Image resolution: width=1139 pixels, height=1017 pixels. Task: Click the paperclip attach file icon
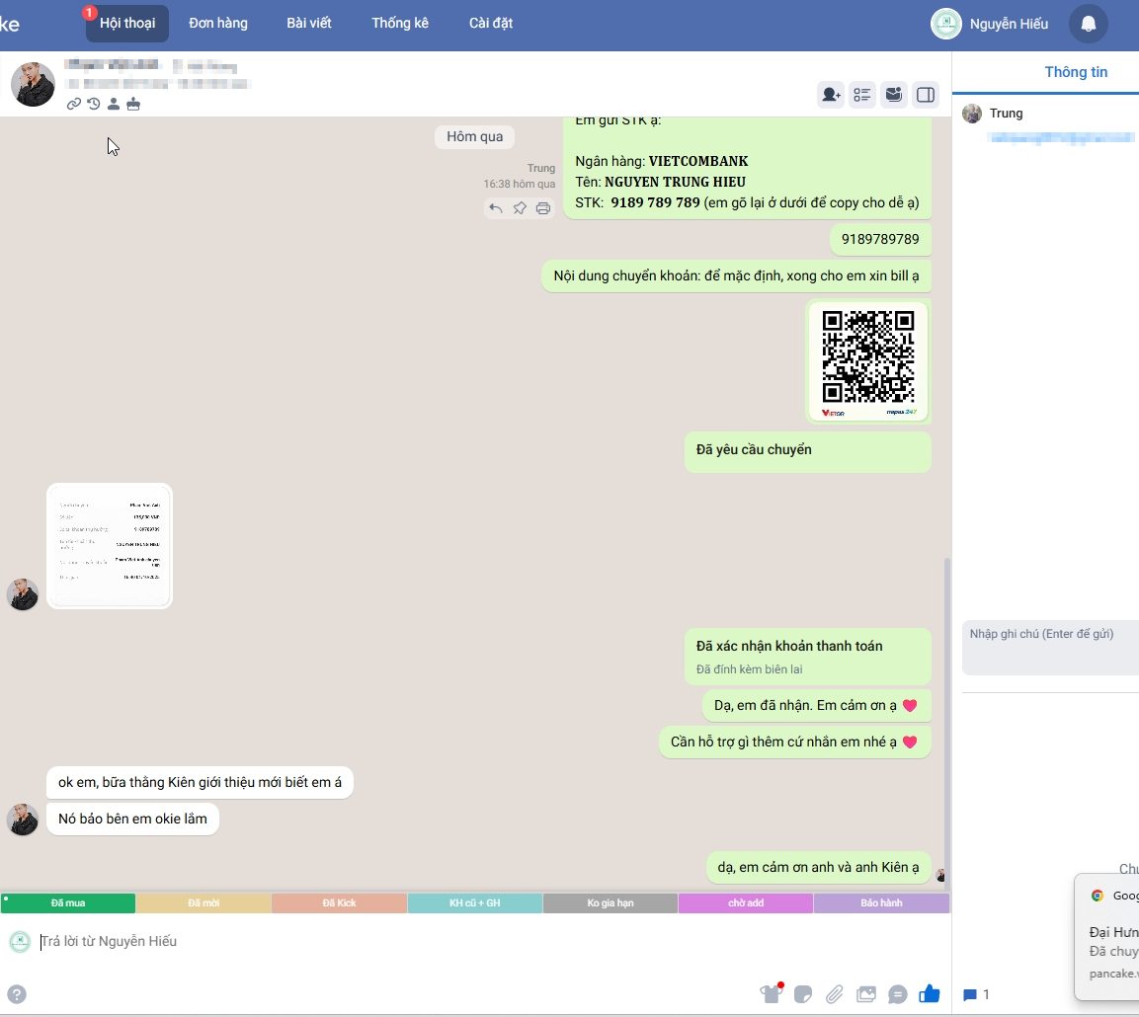[x=835, y=994]
